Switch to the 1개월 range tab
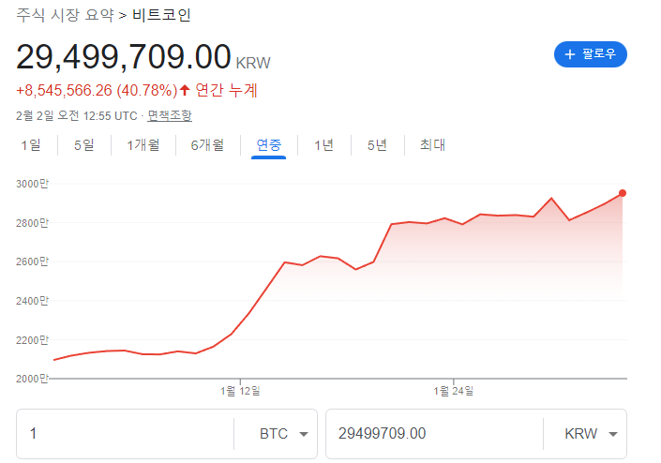Image resolution: width=661 pixels, height=463 pixels. coord(143,144)
